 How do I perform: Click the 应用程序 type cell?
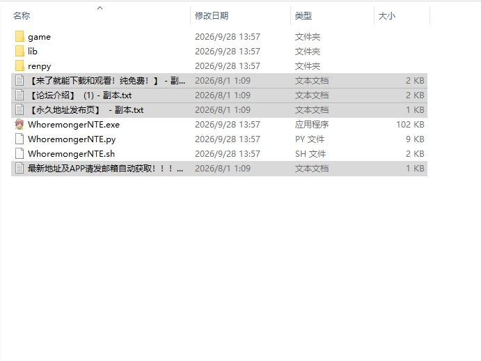click(x=312, y=125)
